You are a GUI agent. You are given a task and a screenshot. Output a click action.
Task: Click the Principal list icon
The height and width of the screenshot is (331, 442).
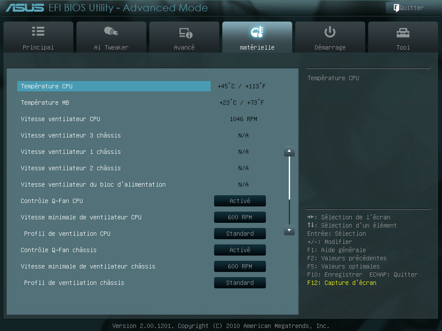tap(38, 31)
